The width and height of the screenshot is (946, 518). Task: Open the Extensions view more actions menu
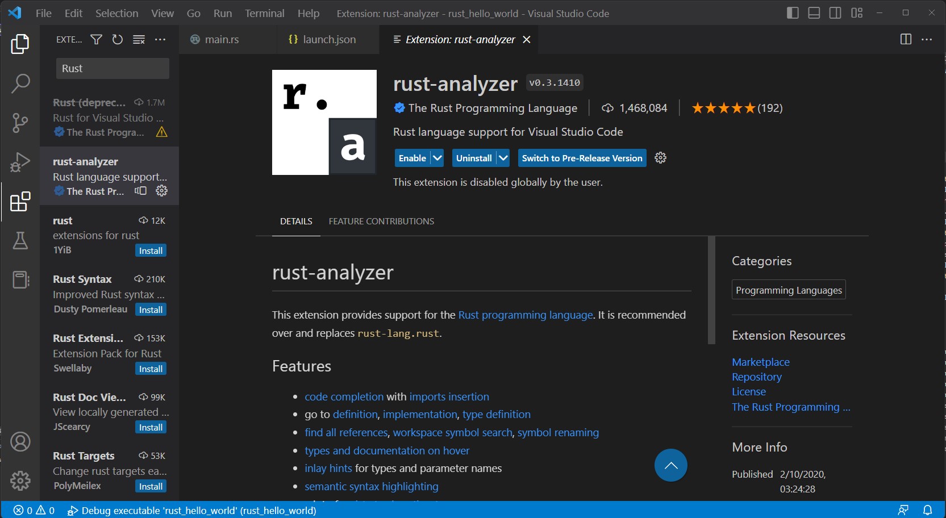click(x=160, y=40)
